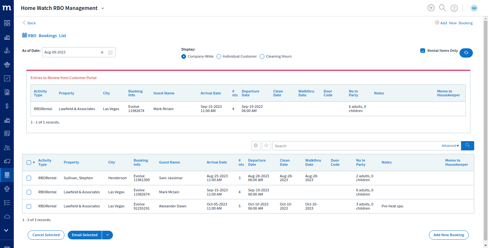
Task: Click the blue search magnifier button
Action: pyautogui.click(x=467, y=146)
